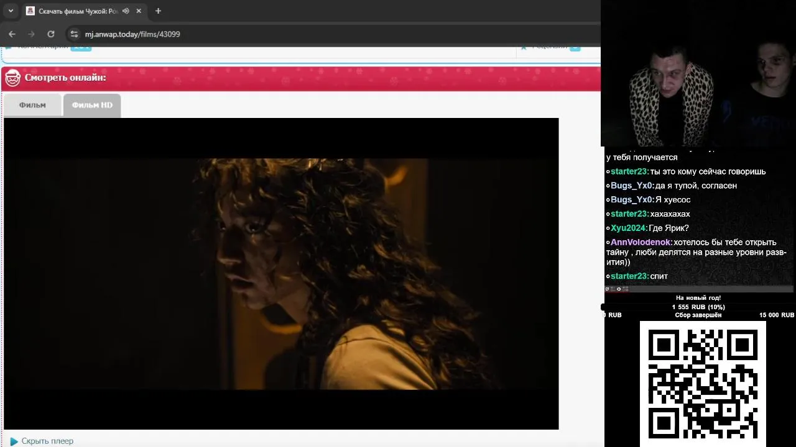Click starter23's message 'хахахахах'
This screenshot has height=447, width=796.
[670, 214]
